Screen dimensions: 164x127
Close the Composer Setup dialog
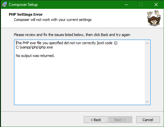point(156,5)
